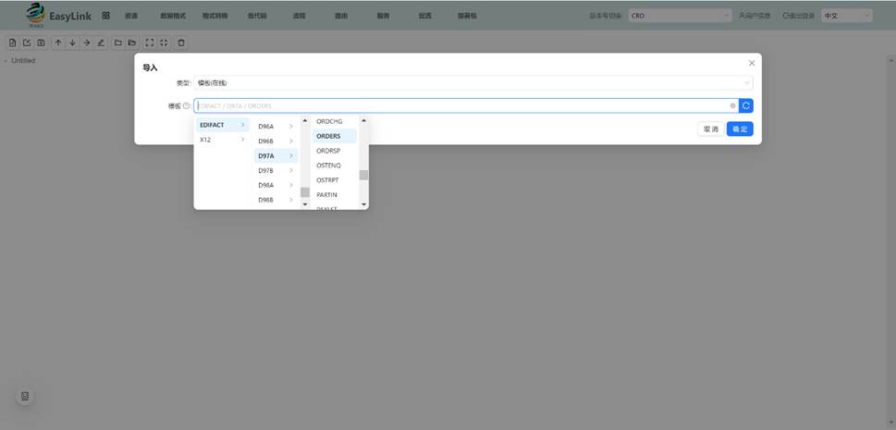Click the blue refresh button beside template field
Viewport: 896px width, 430px height.
[745, 105]
